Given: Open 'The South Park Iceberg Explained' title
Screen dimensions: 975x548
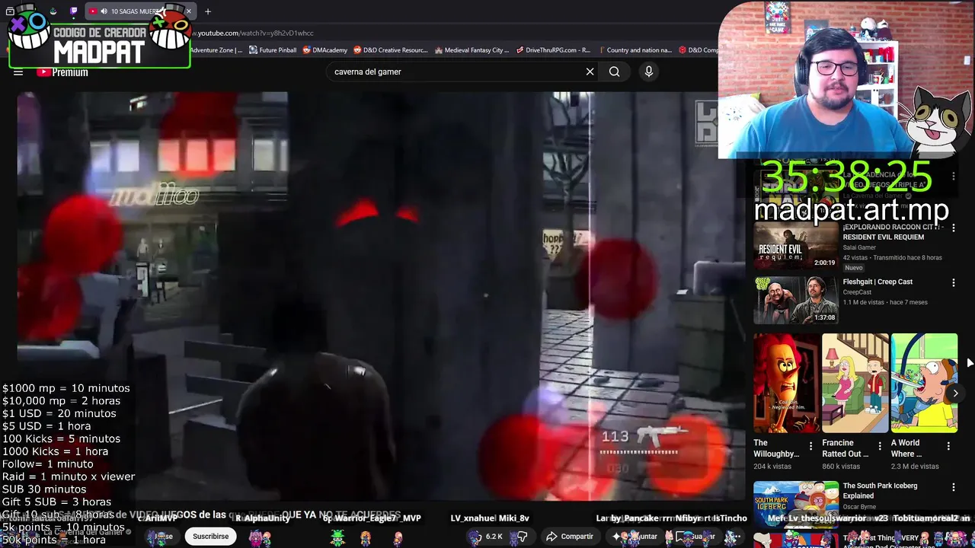Looking at the screenshot, I should 880,491.
